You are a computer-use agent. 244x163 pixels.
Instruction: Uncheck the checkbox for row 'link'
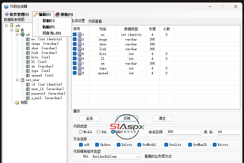75,49
